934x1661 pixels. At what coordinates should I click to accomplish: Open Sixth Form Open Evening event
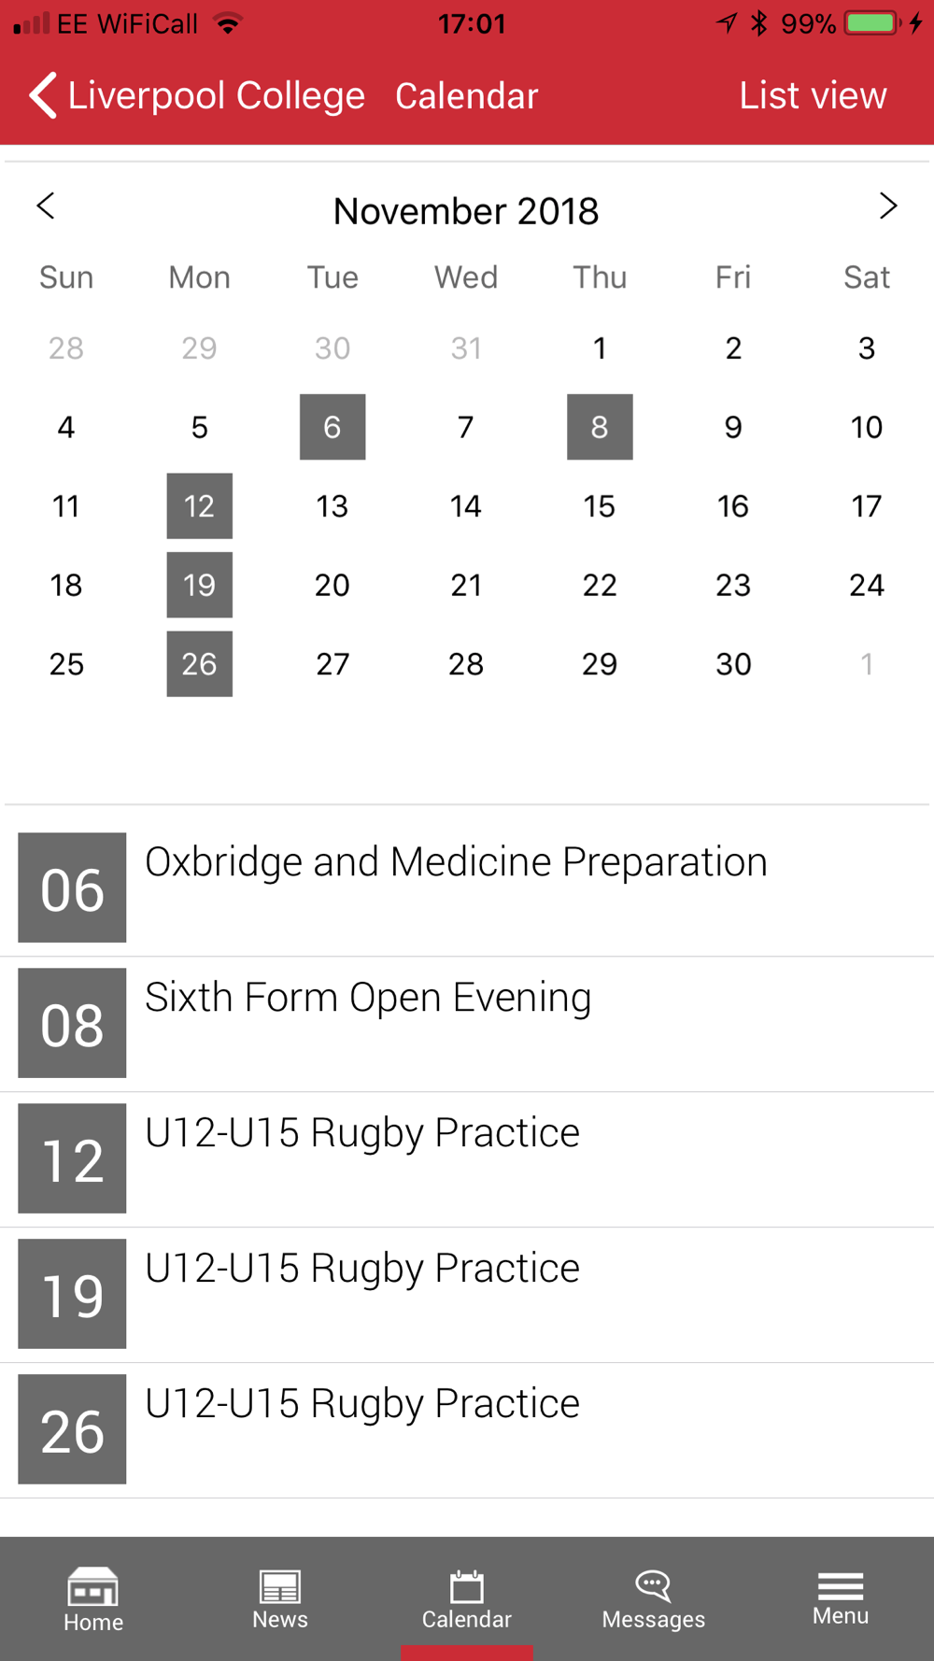point(368,998)
